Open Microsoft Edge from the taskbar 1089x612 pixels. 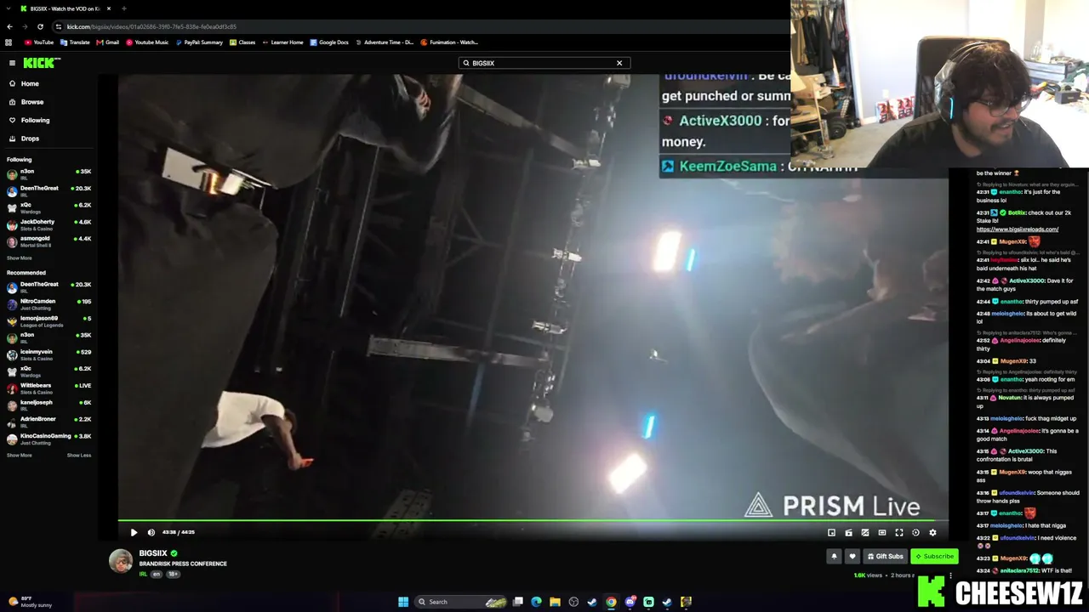(x=536, y=602)
